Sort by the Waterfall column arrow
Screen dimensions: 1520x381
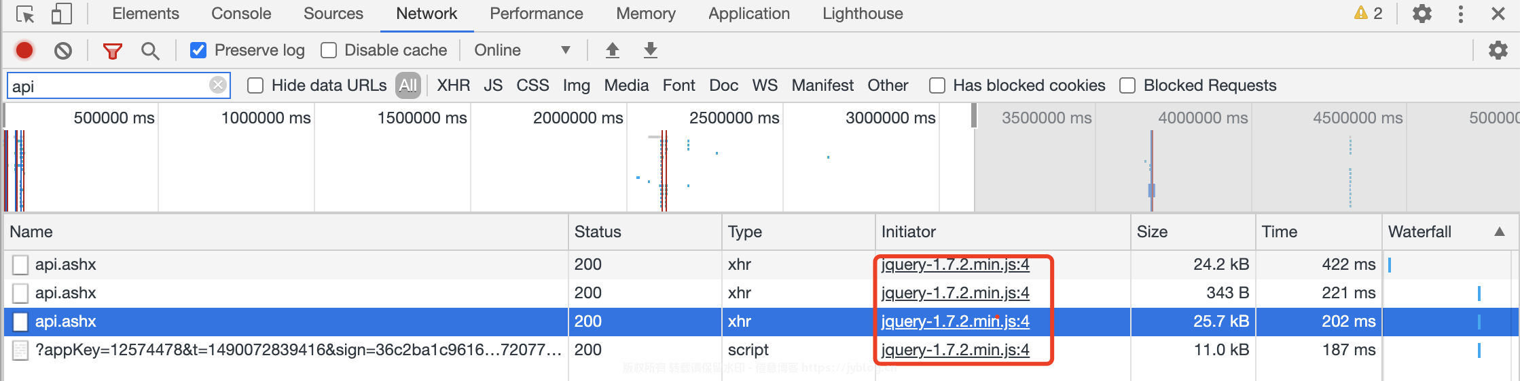coord(1500,232)
